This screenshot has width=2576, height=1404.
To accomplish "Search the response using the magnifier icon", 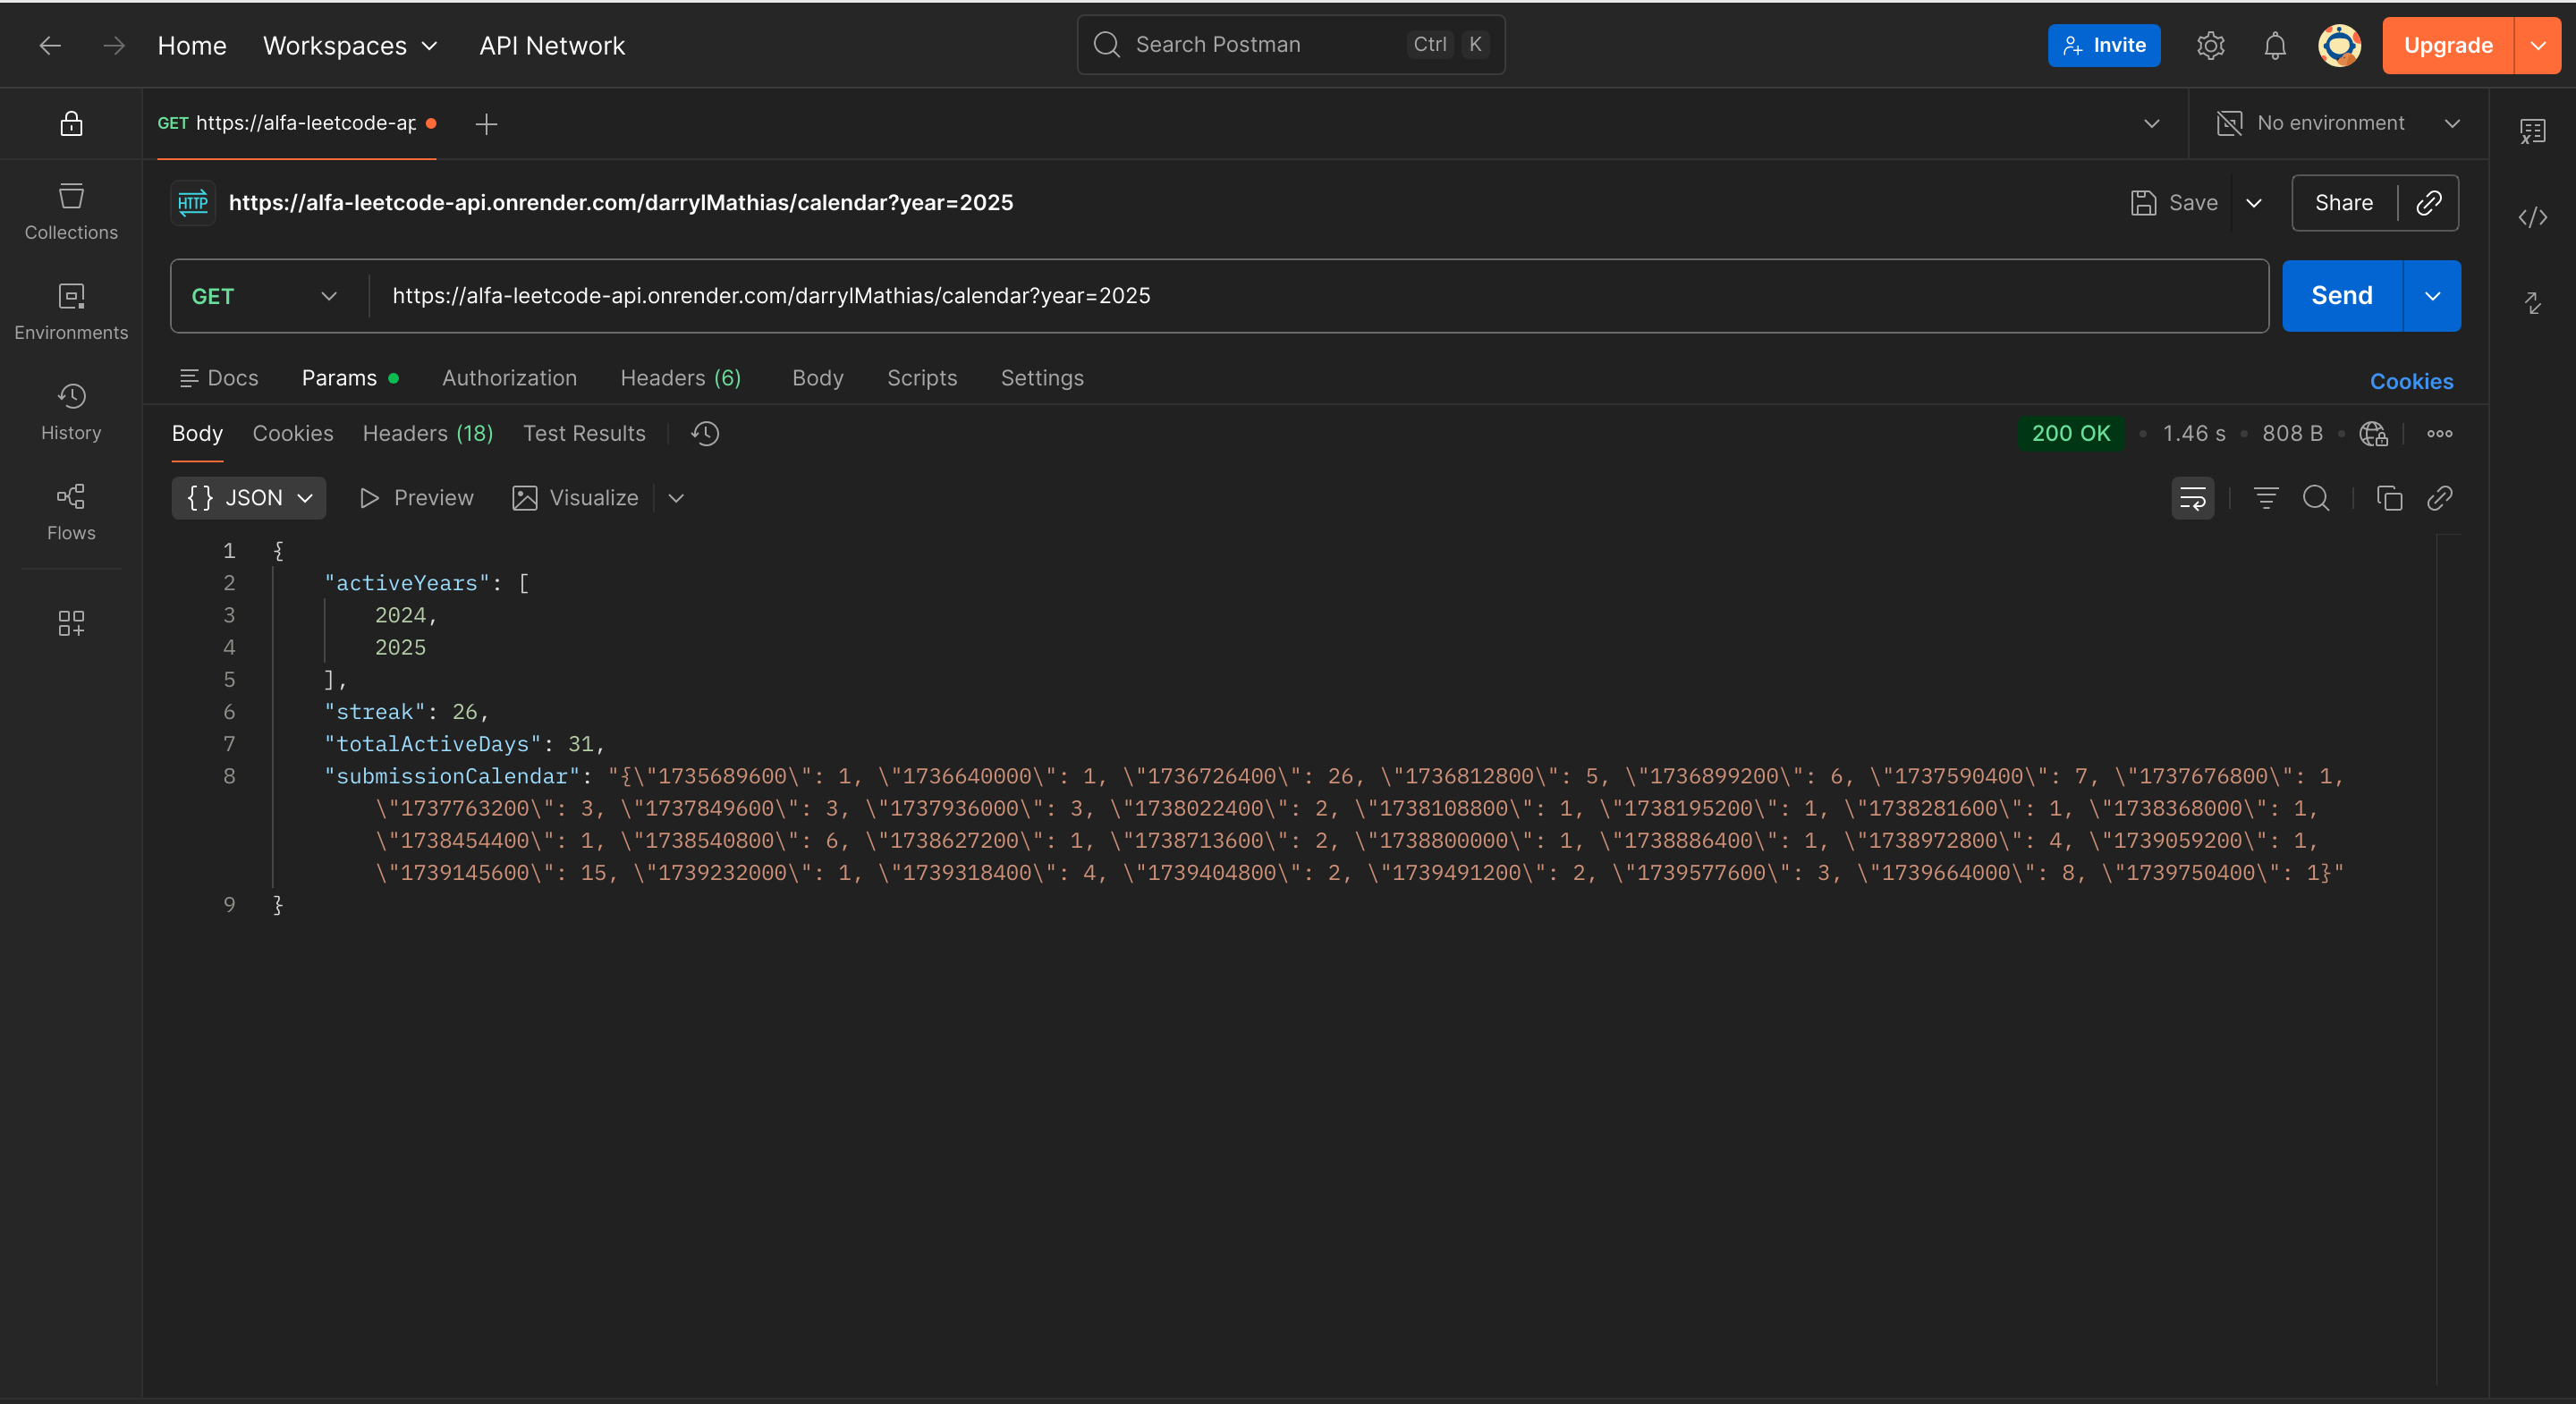I will click(2316, 498).
